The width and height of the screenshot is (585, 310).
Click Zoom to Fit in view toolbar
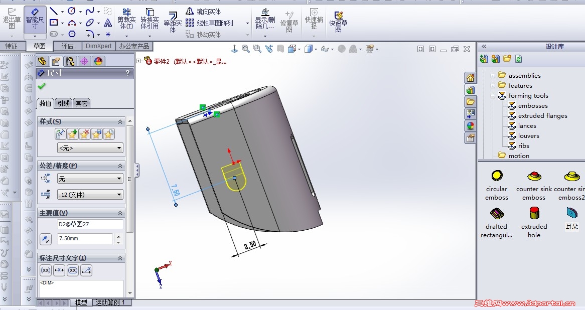pyautogui.click(x=245, y=49)
